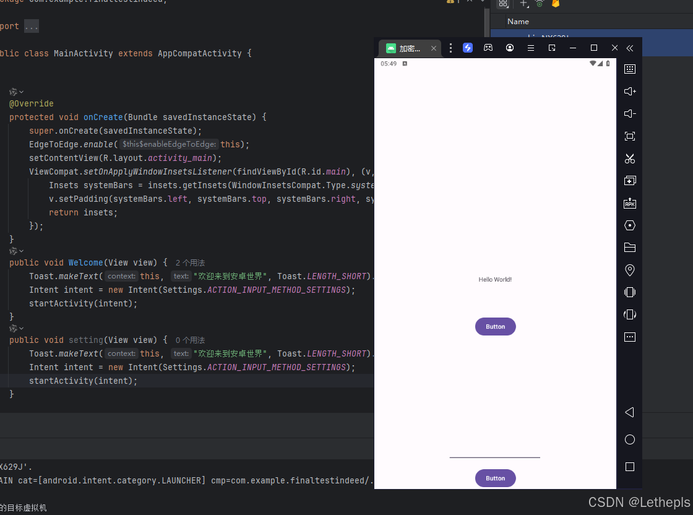Screen dimensions: 693x515
Task: Close the 加密... emulator tab
Action: pyautogui.click(x=434, y=48)
